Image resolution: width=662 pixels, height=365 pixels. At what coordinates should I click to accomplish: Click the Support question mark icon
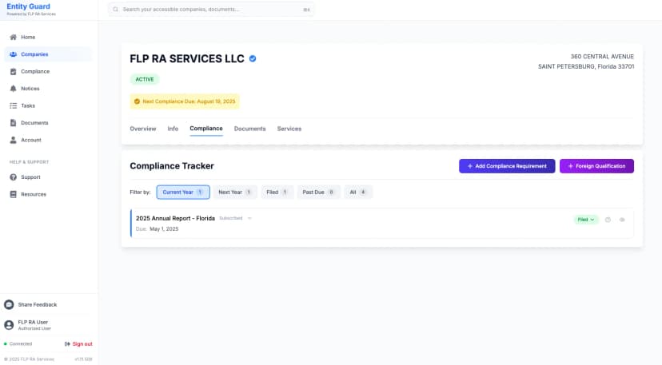point(13,177)
